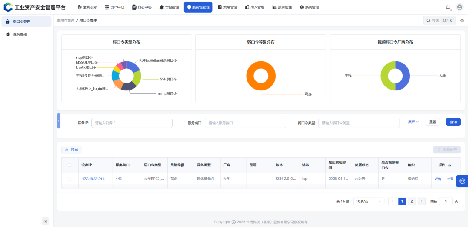Expand more filters with 展开

[x=413, y=122]
